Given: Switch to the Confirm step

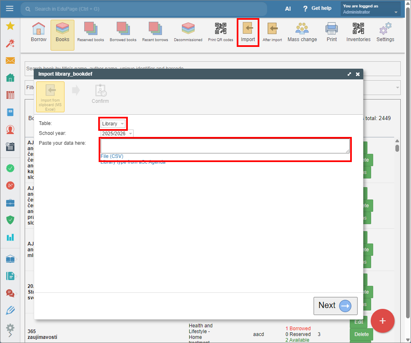Looking at the screenshot, I should (100, 94).
